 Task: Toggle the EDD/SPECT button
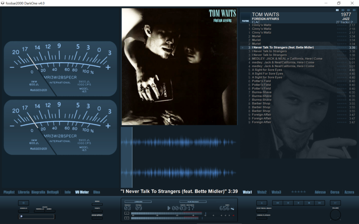97,217
